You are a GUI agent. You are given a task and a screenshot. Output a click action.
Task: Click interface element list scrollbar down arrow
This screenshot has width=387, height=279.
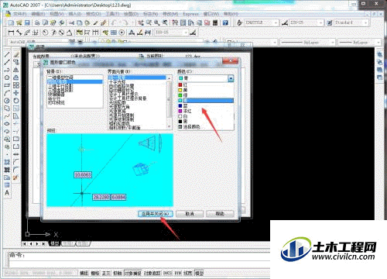pyautogui.click(x=170, y=126)
